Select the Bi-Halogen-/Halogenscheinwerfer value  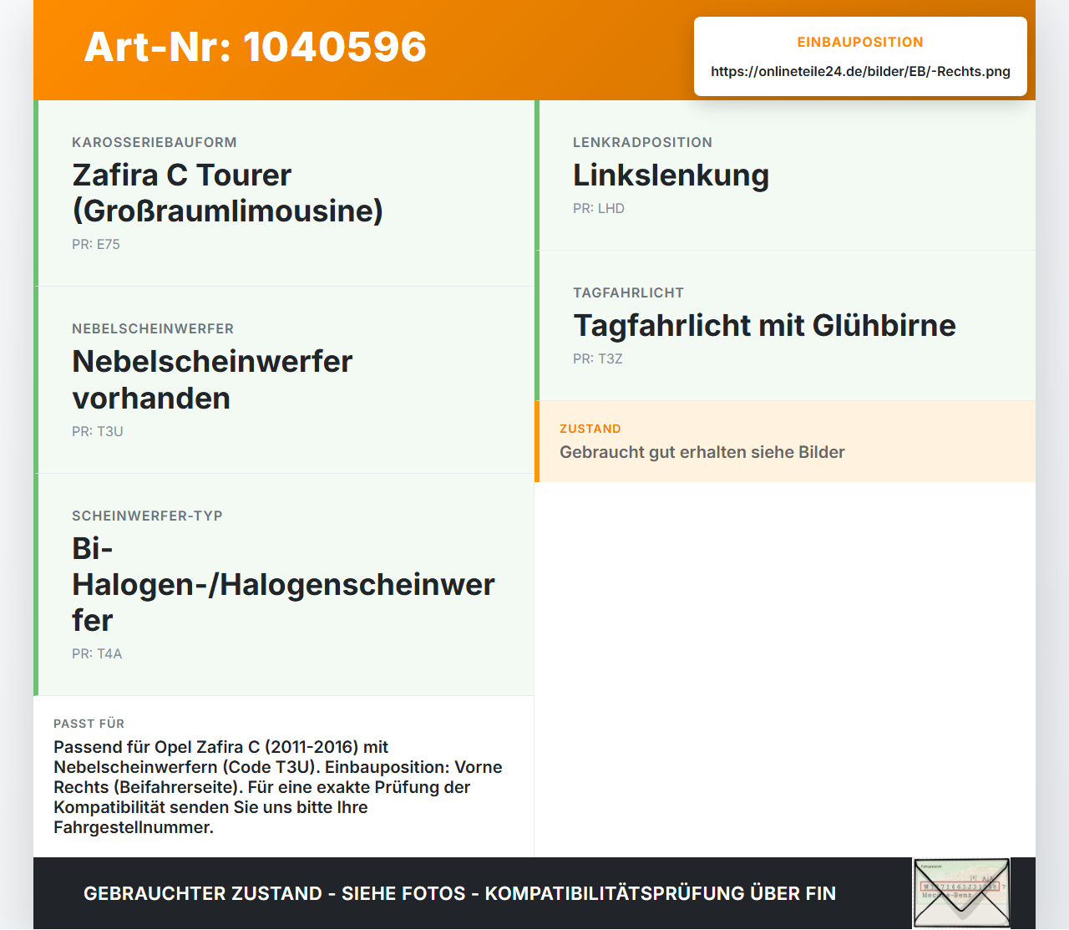tap(284, 585)
